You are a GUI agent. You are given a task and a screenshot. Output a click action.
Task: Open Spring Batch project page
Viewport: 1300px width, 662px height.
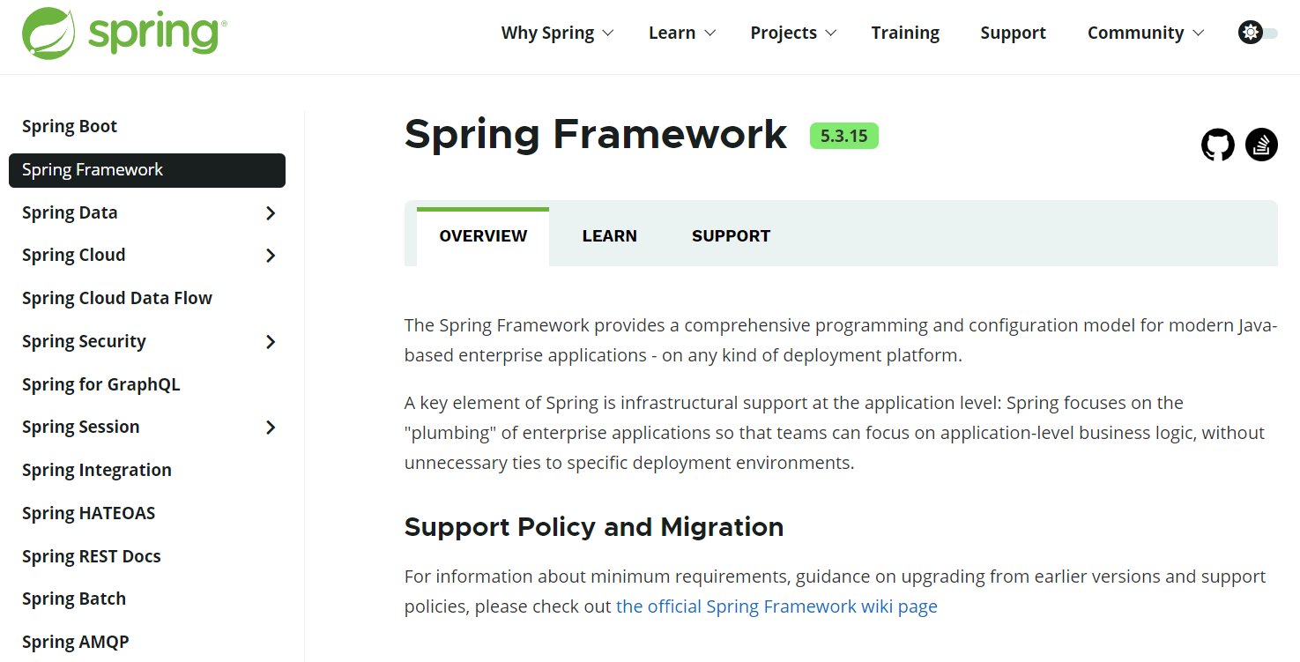pos(74,598)
